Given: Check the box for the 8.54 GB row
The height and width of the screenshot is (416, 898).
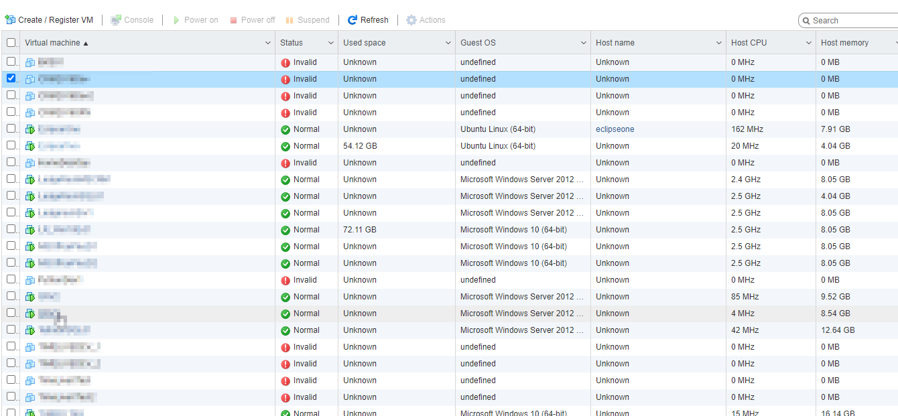Looking at the screenshot, I should [11, 313].
